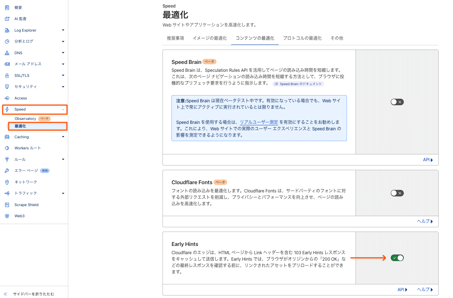This screenshot has width=453, height=298.
Task: Expand the トラフィック dropdown arrow
Action: (63, 194)
